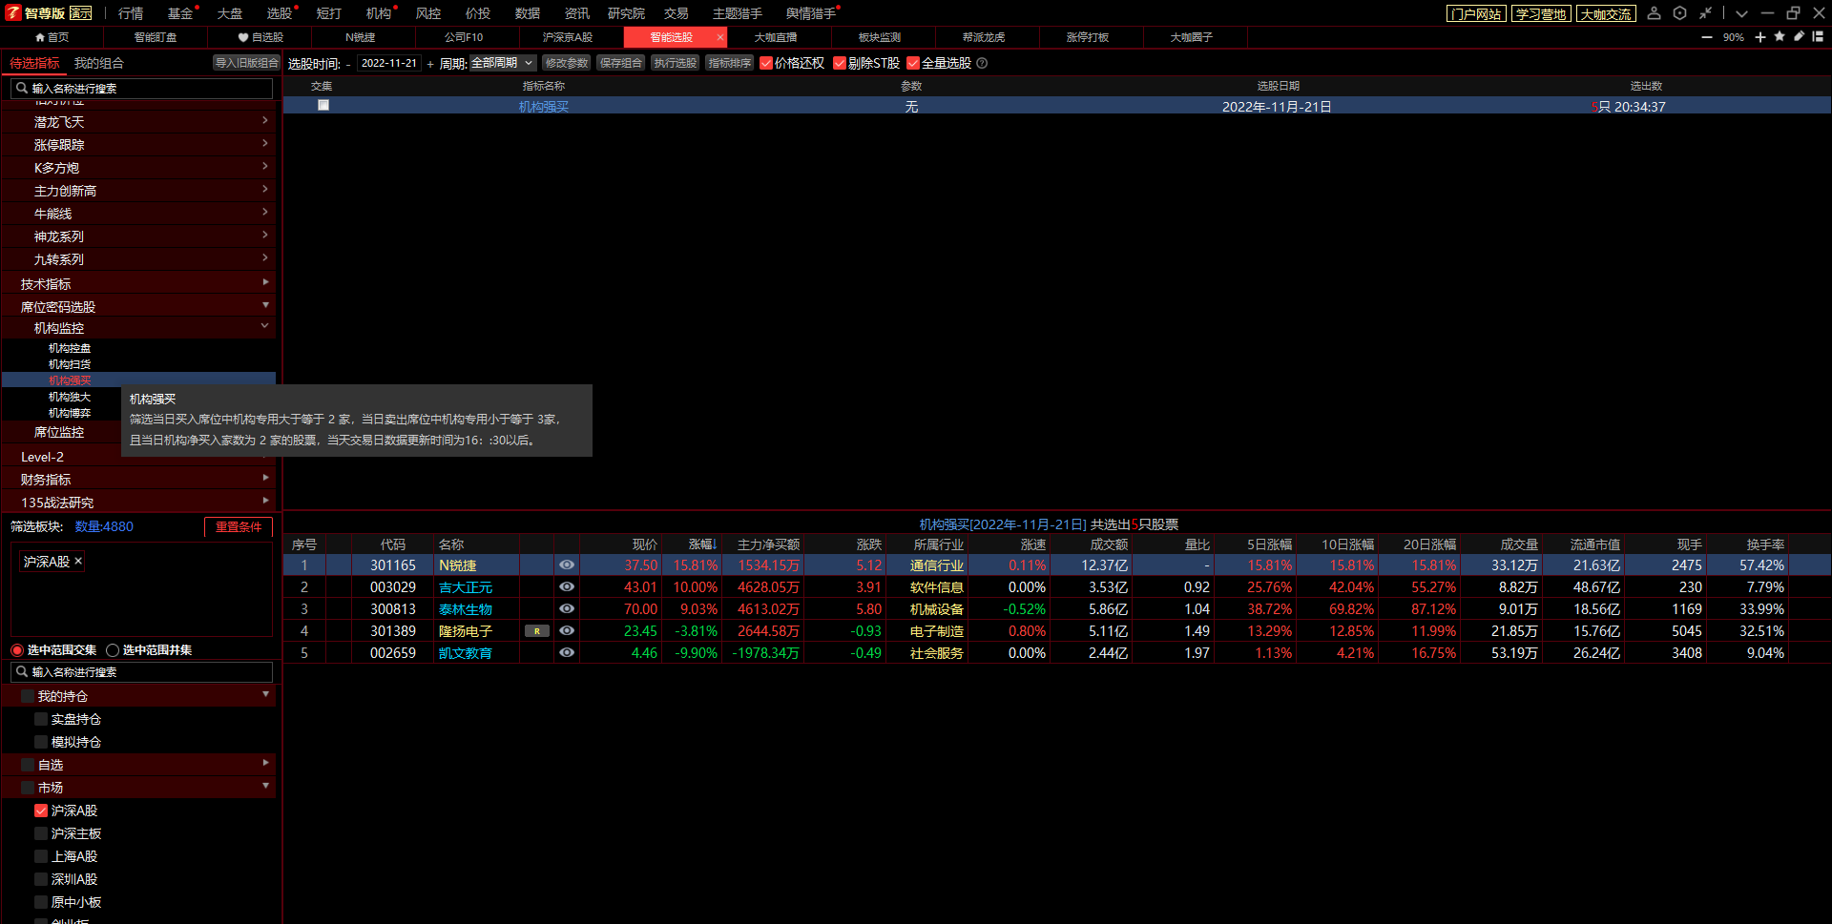This screenshot has width=1832, height=924.
Task: Uncheck the 沪深A股 market checkbox
Action: point(41,811)
